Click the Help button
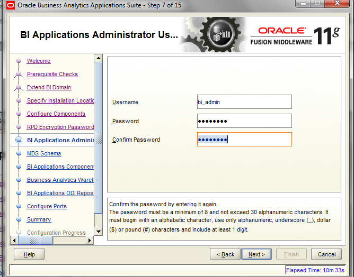Image resolution: width=354 pixels, height=277 pixels. point(29,254)
